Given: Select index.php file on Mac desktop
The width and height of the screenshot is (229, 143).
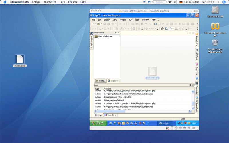Looking at the screenshot, I should (x=20, y=61).
